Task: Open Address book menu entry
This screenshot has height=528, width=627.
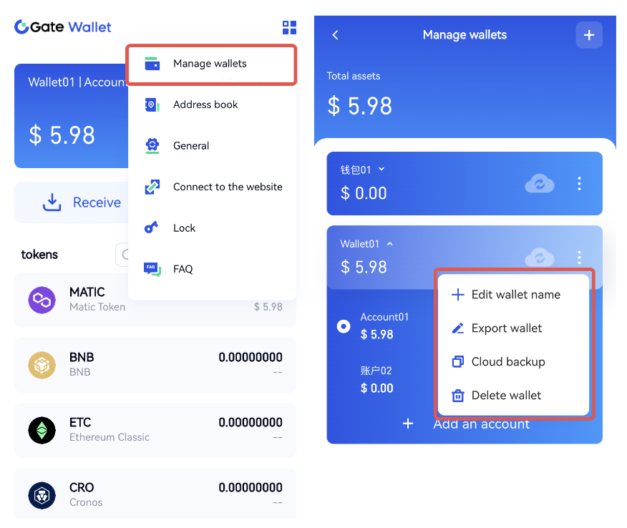Action: [x=205, y=105]
